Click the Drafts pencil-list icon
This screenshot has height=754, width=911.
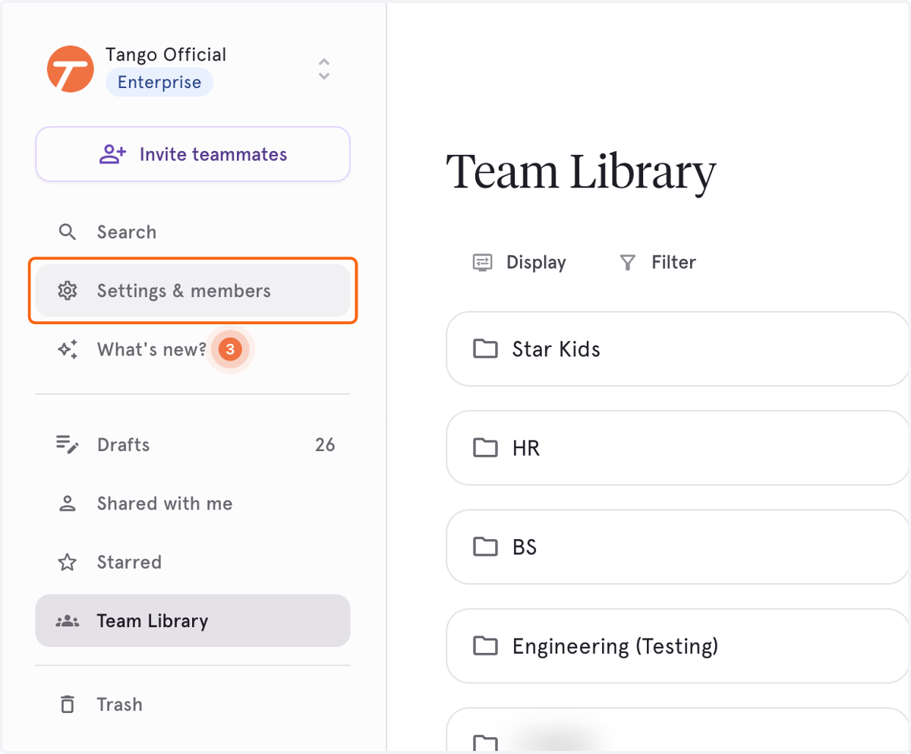pos(68,445)
